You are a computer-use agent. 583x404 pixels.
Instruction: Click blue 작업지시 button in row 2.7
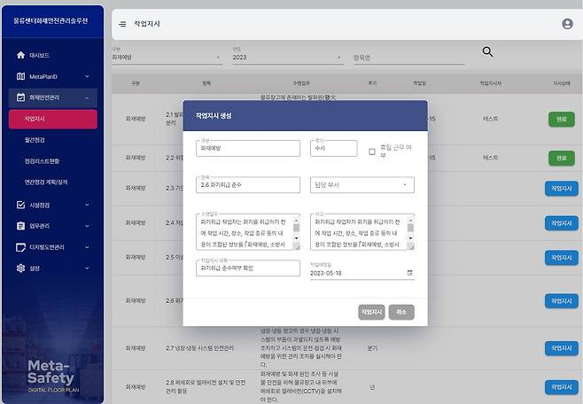562,348
